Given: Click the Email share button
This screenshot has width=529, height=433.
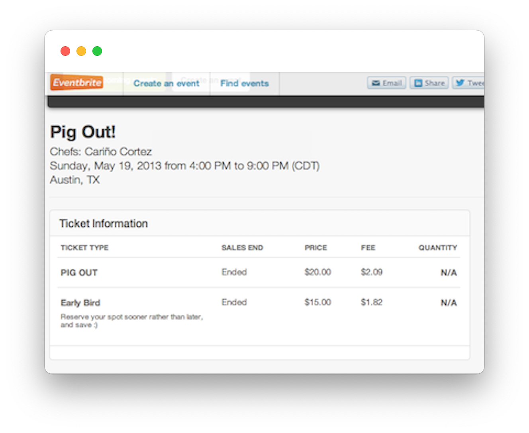Looking at the screenshot, I should 386,83.
